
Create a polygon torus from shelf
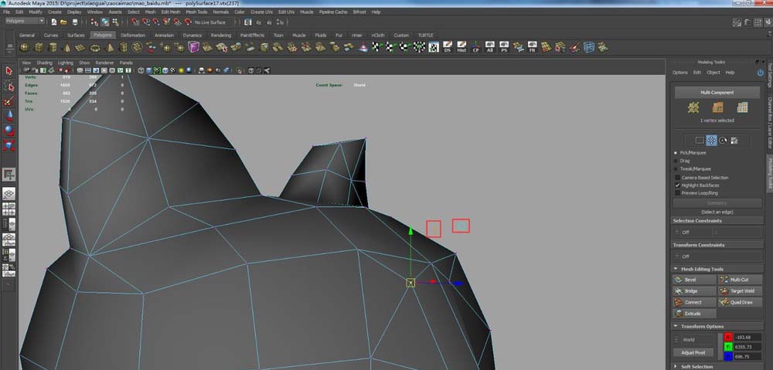pos(95,48)
